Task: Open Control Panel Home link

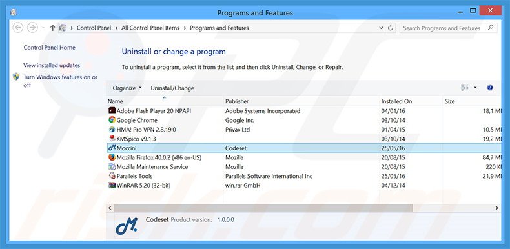Action: pyautogui.click(x=50, y=48)
